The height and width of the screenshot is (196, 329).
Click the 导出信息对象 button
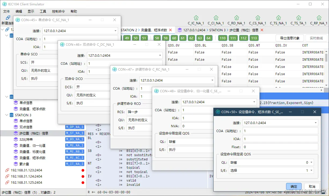coord(290,38)
